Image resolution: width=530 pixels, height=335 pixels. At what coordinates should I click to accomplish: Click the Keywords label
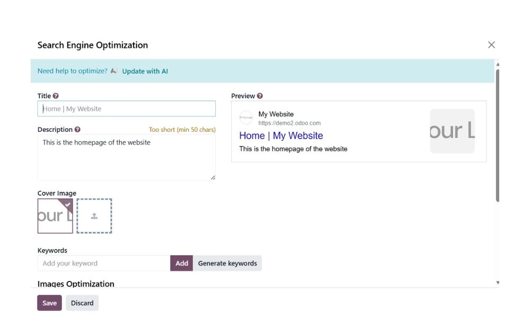52,250
